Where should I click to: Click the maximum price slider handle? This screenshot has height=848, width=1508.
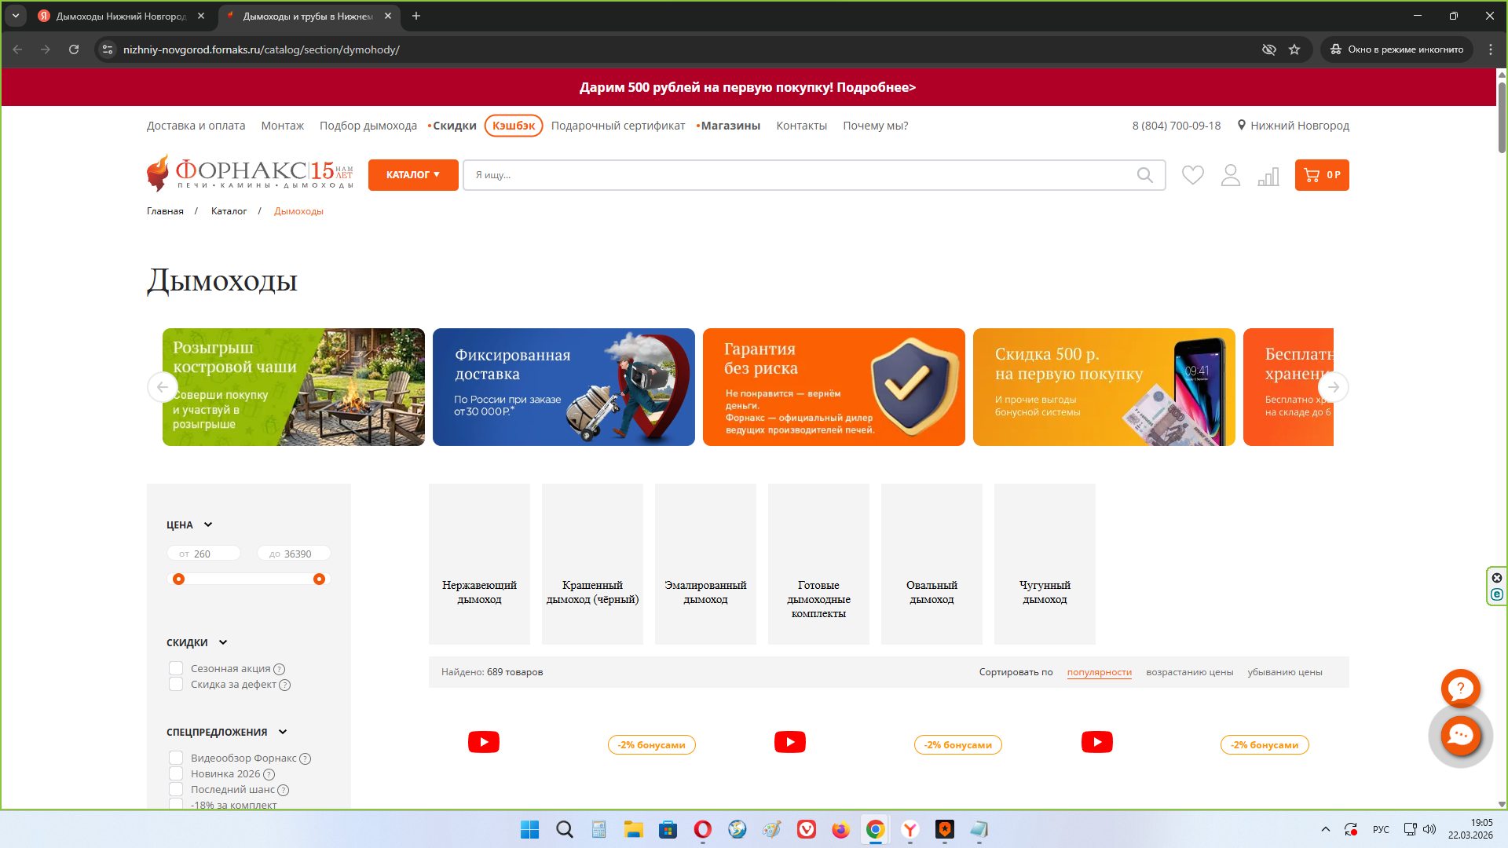319,579
